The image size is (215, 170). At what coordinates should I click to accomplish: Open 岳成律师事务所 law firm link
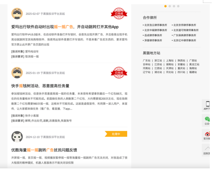tap(153, 35)
